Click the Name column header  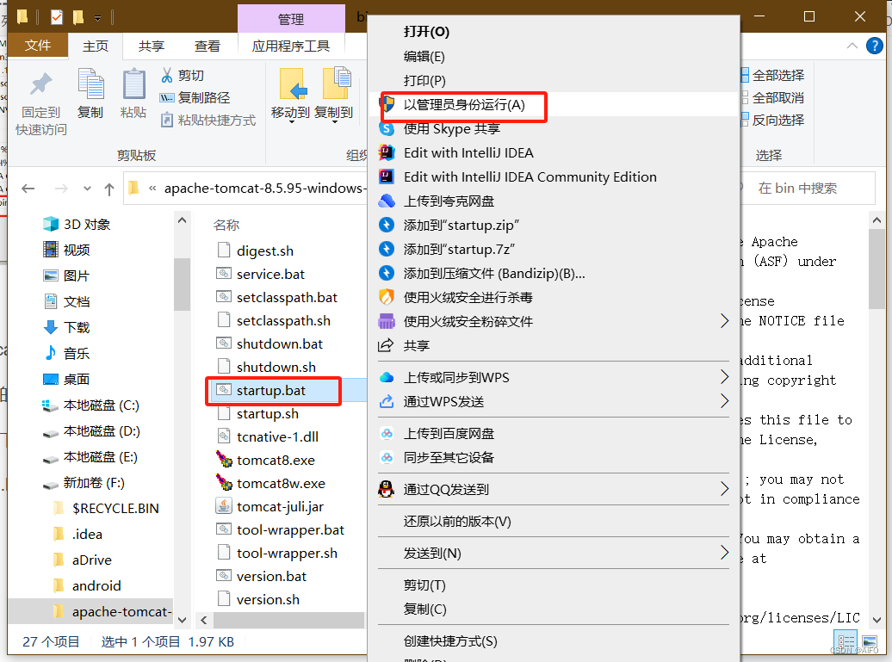click(x=226, y=226)
